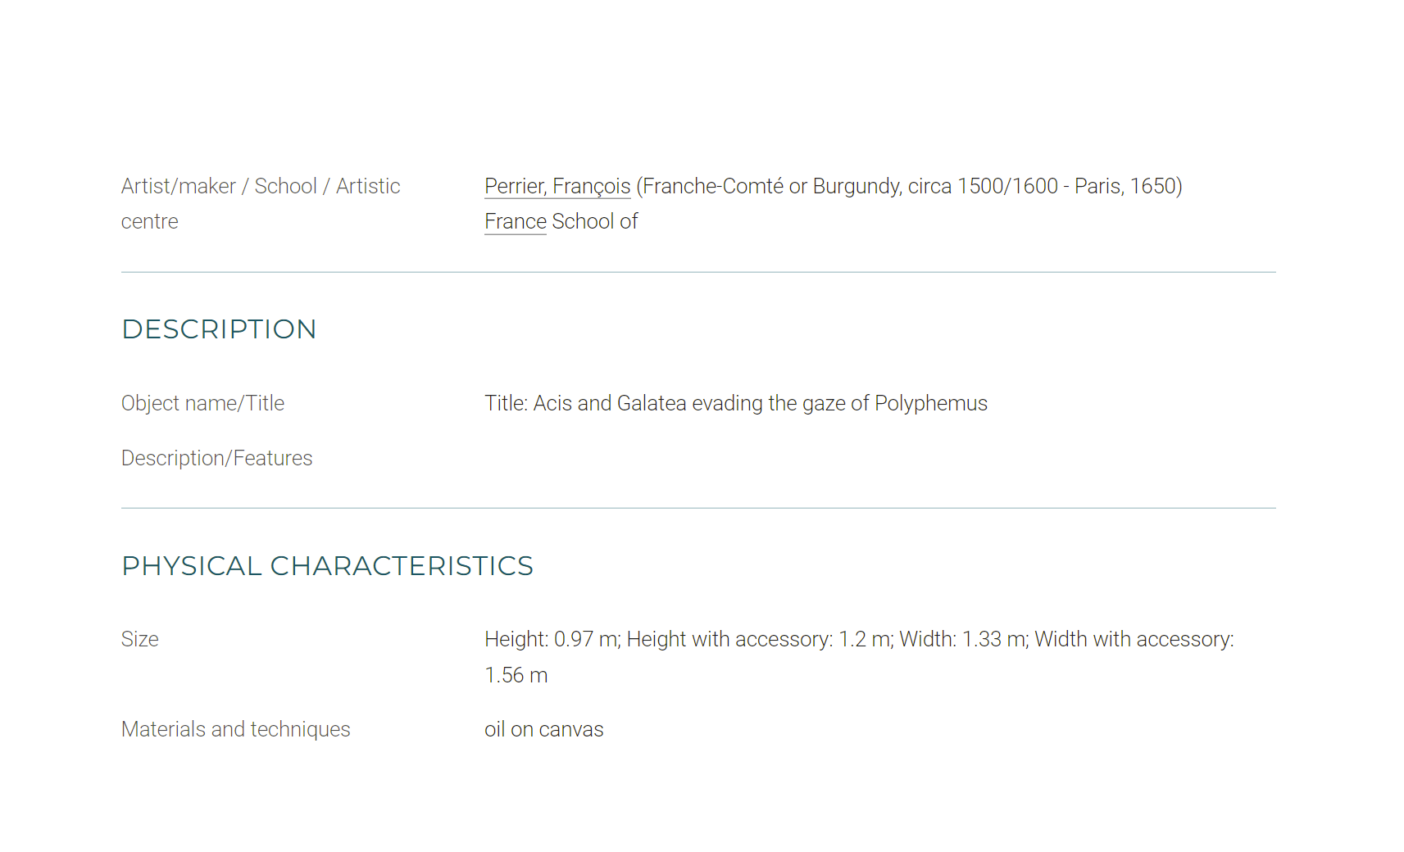This screenshot has width=1404, height=852.
Task: Click the circa 1500/1600 date text
Action: coord(983,187)
